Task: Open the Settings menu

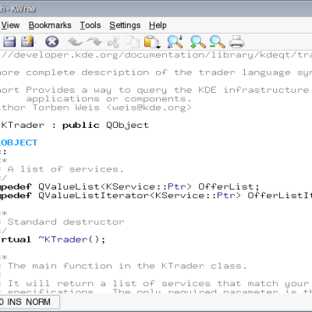Action: (x=125, y=25)
